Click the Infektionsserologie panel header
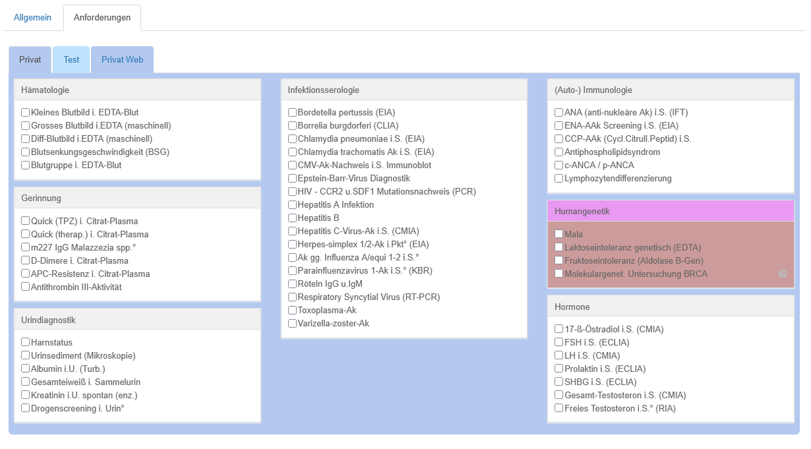This screenshot has height=449, width=811. pos(404,90)
